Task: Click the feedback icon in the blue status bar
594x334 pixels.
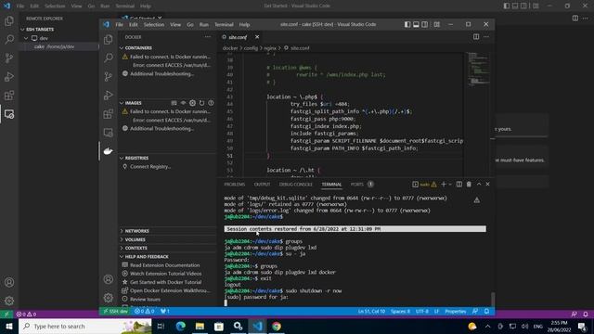Action: [x=475, y=312]
